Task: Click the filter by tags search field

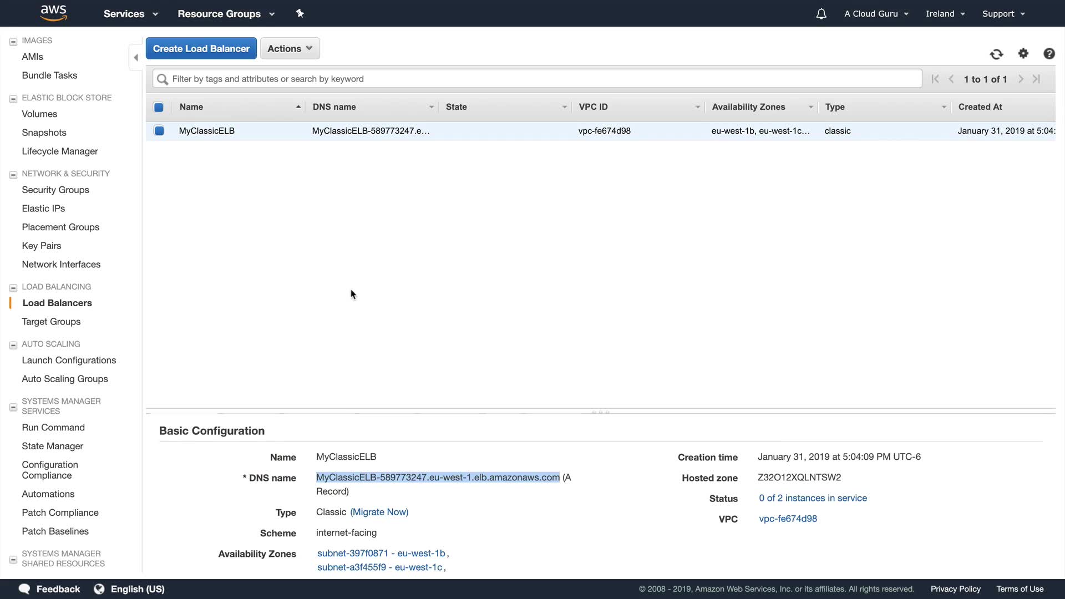Action: click(x=537, y=79)
